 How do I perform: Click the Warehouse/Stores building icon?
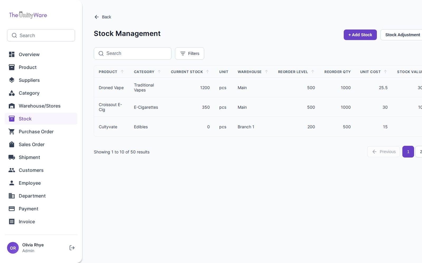(12, 106)
